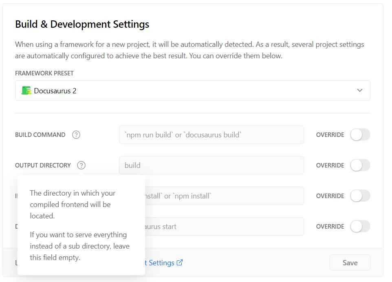Image resolution: width=392 pixels, height=282 pixels.
Task: Click the Docusaurus logo in Framework Preset
Action: 26,90
